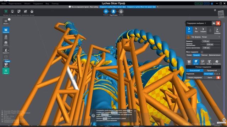The width and height of the screenshot is (227, 127).
Task: Edit the tip diameter 0.60 mm field
Action: [x=210, y=44]
